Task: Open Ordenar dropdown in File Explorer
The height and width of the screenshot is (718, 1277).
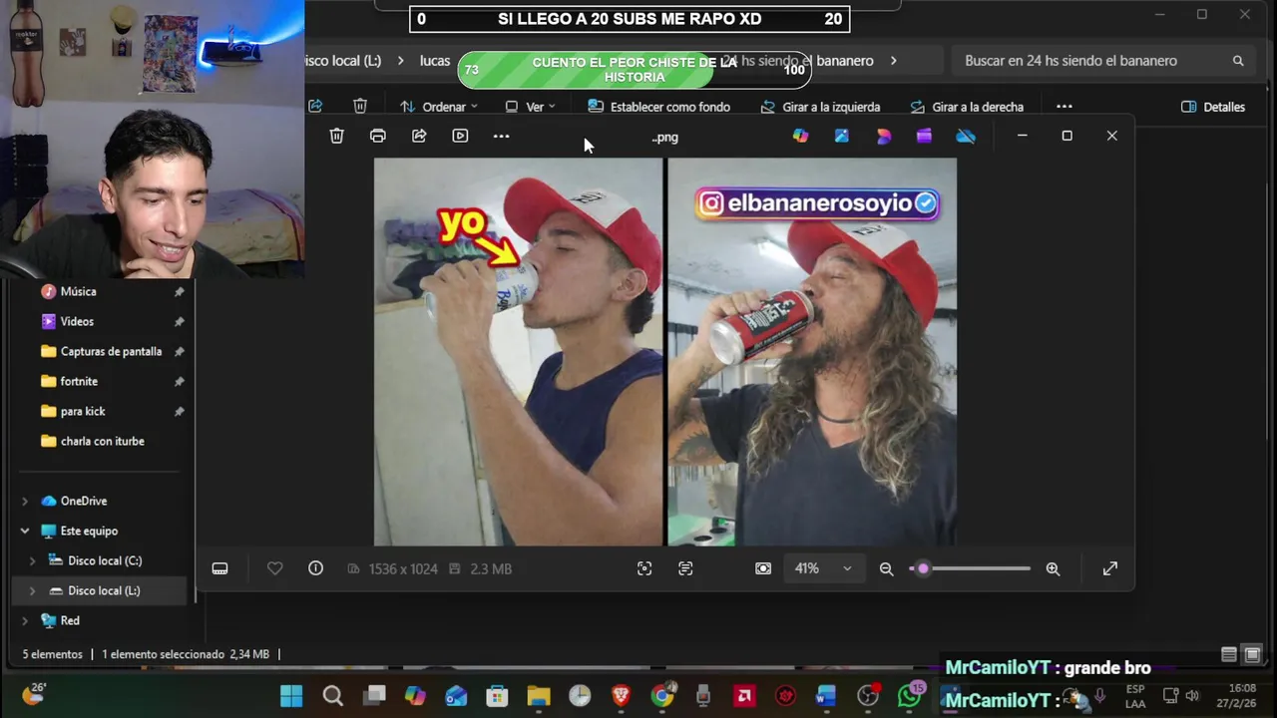Action: pos(438,107)
